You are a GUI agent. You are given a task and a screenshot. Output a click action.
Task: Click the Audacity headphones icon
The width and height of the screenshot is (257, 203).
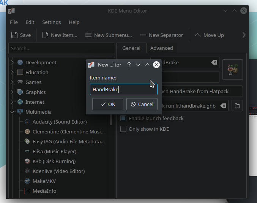click(x=27, y=122)
